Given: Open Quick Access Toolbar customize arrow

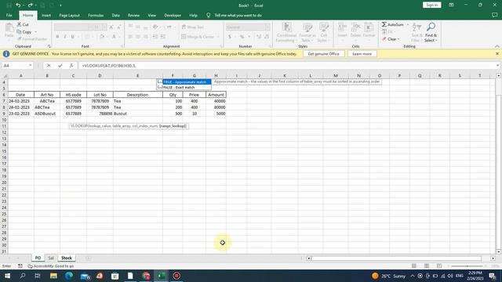Looking at the screenshot, I should click(x=60, y=5).
